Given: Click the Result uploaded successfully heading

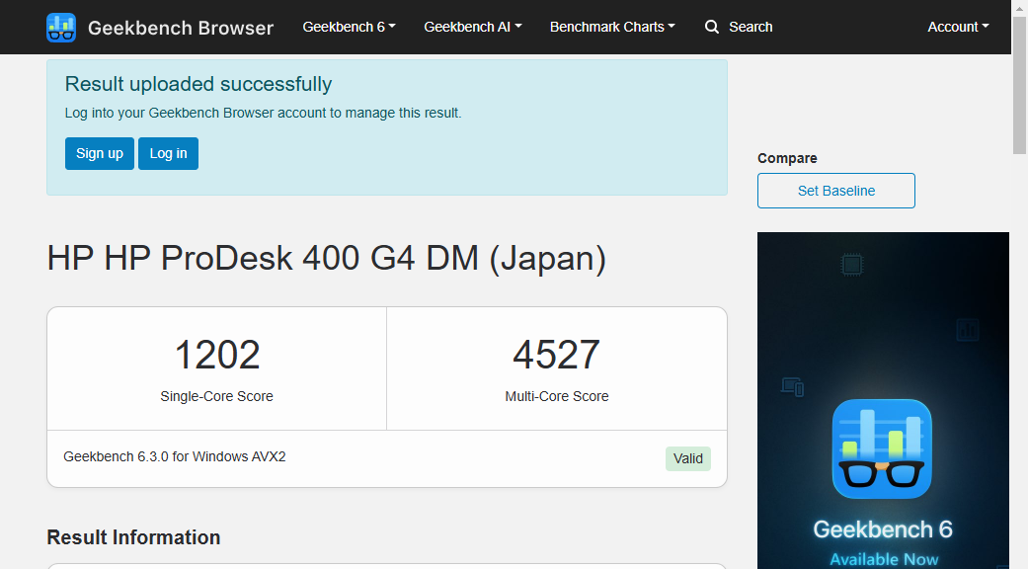Looking at the screenshot, I should pyautogui.click(x=198, y=84).
